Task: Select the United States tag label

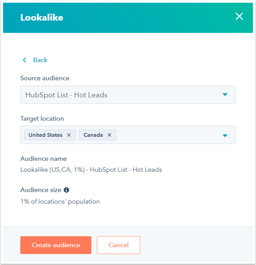Action: pyautogui.click(x=45, y=135)
